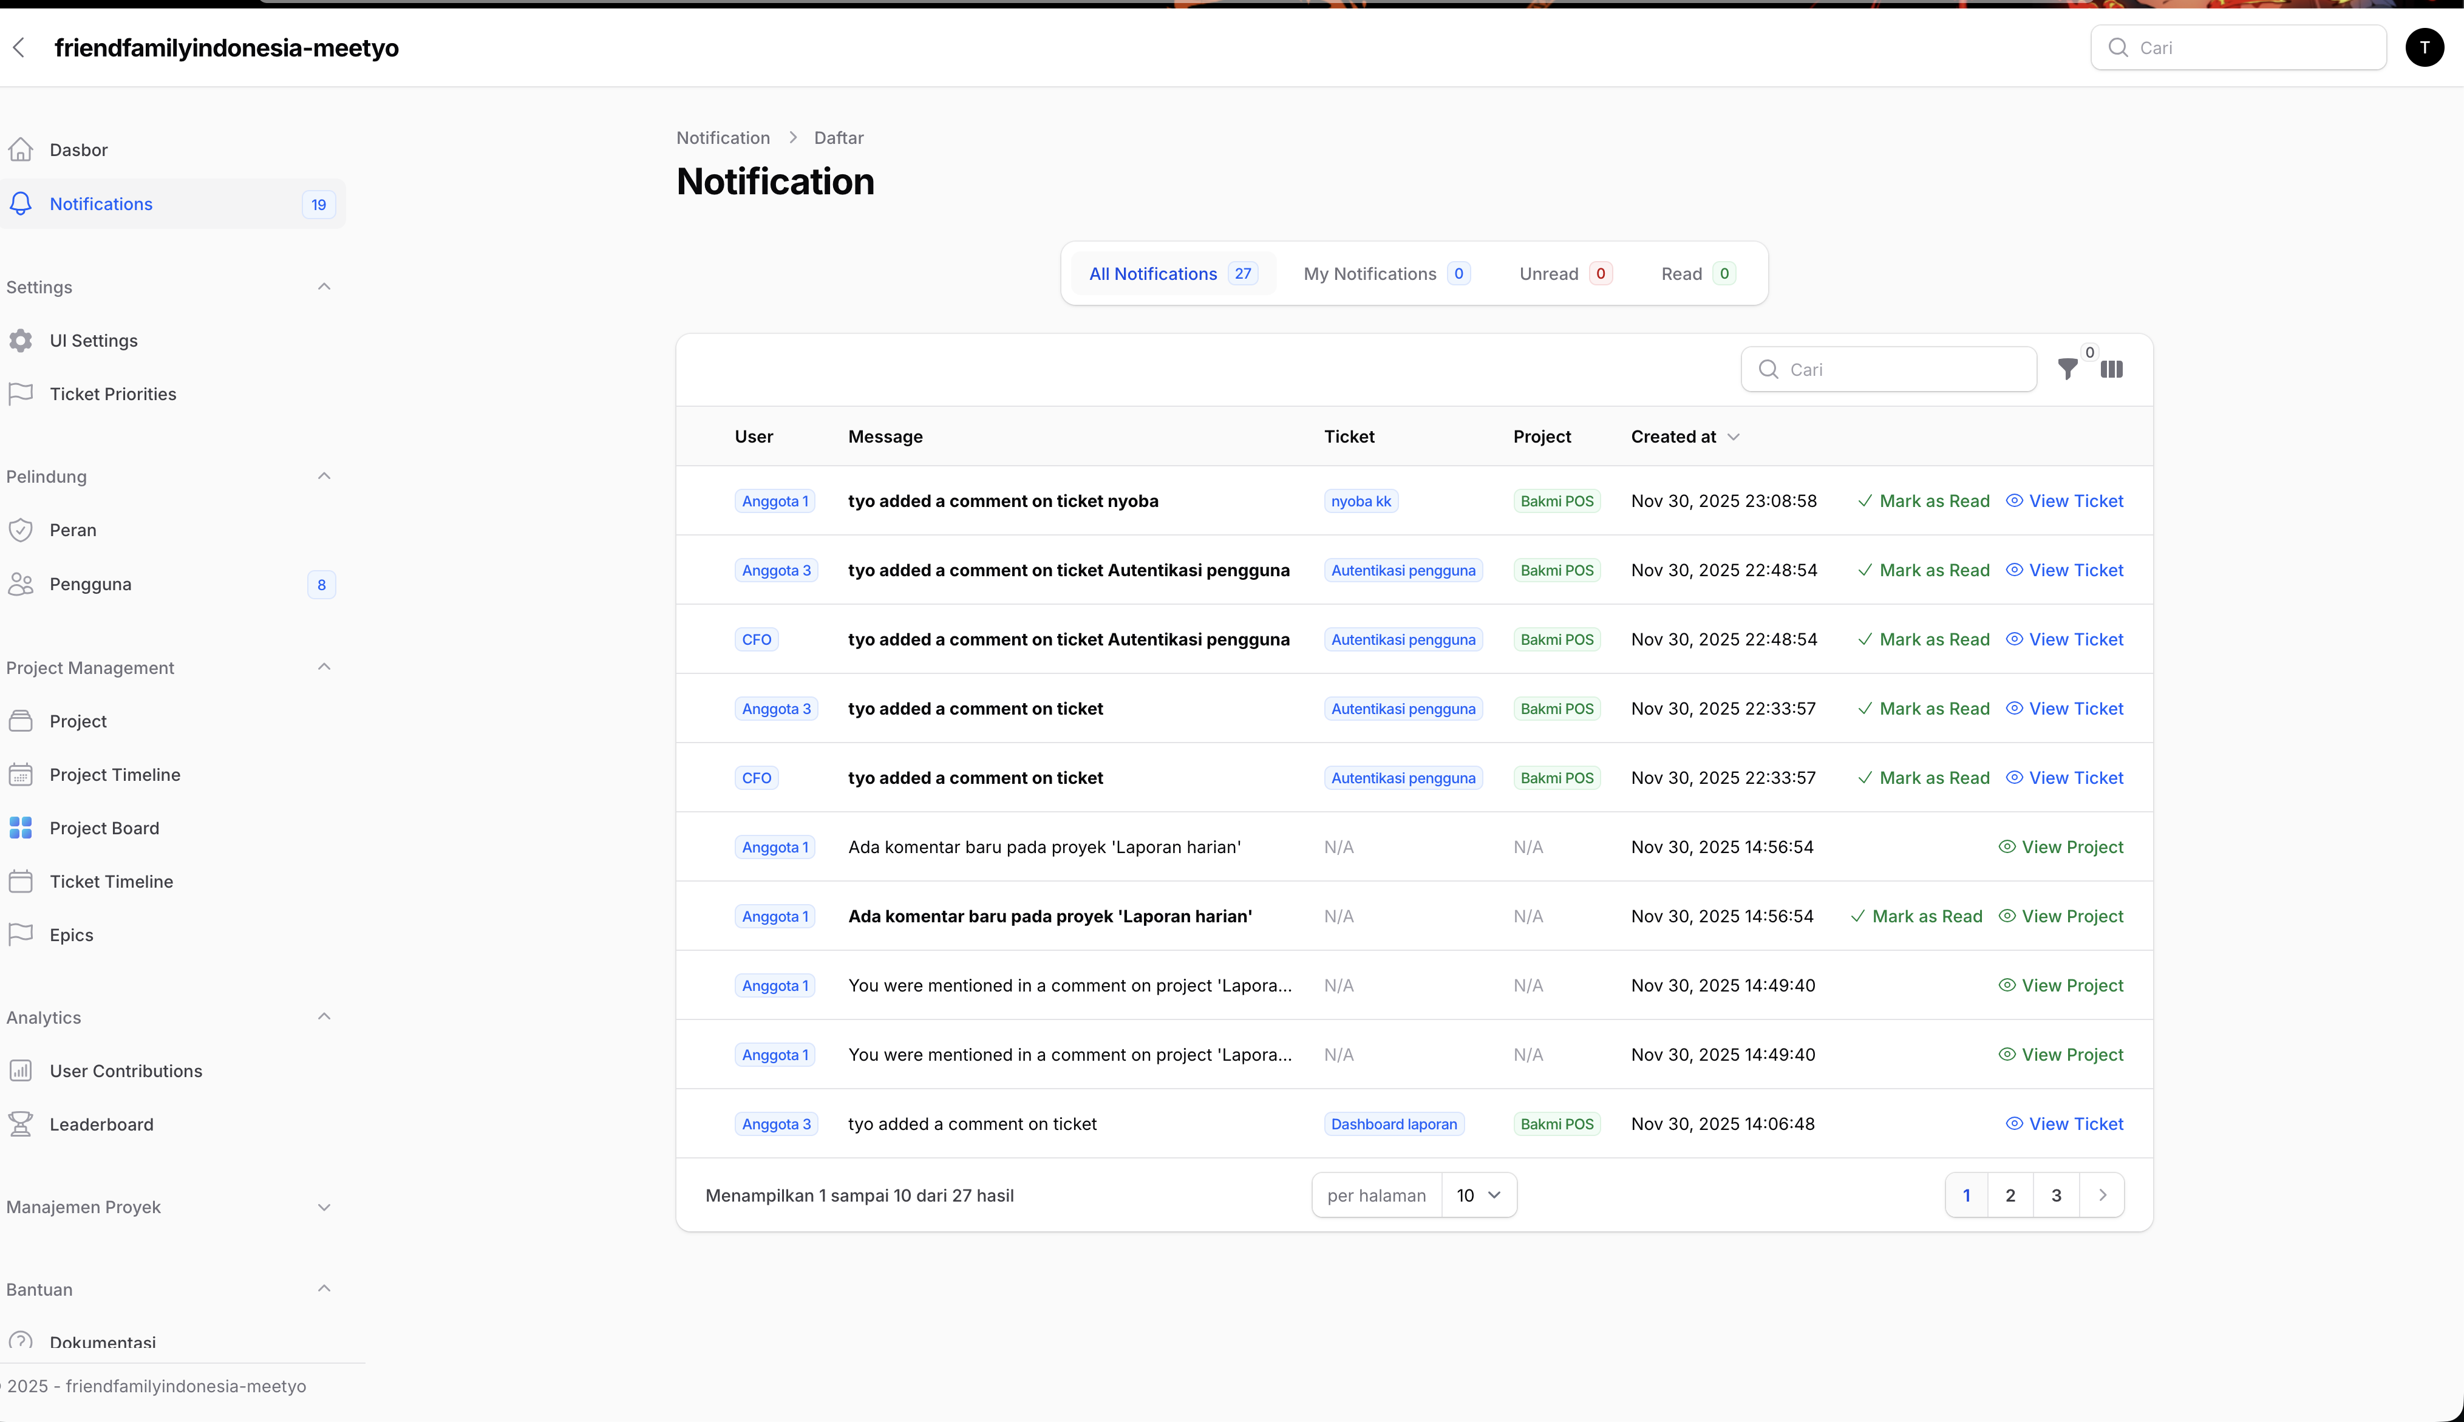Mark bold 'Laporan harian' notification as read
This screenshot has width=2464, height=1422.
pyautogui.click(x=1916, y=916)
